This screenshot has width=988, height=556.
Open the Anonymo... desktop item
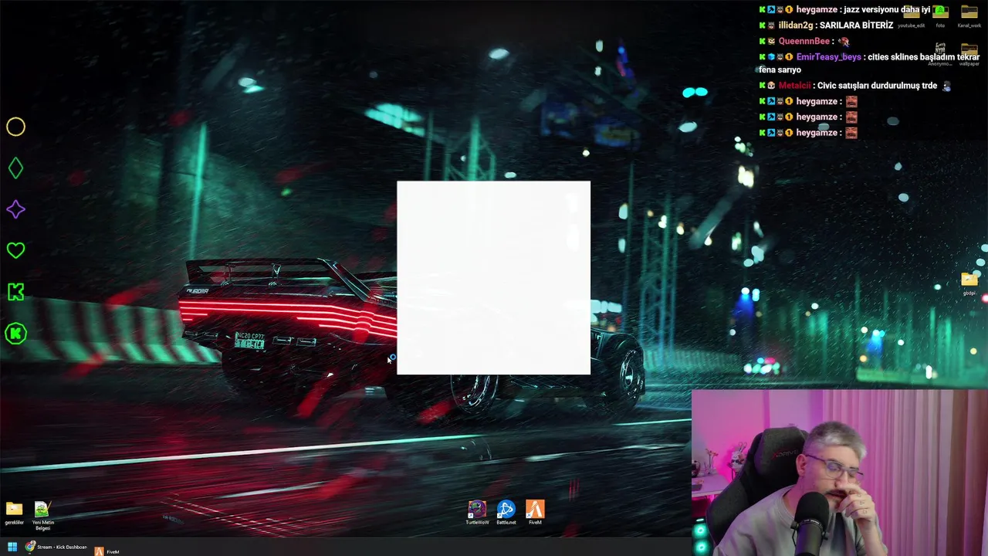pyautogui.click(x=939, y=55)
